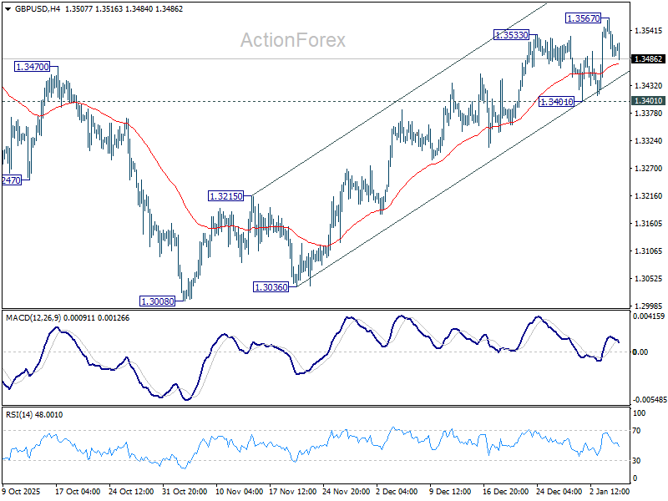Click the 24 Dec 04:00 time label
This screenshot has width=668, height=501.
coord(559,491)
